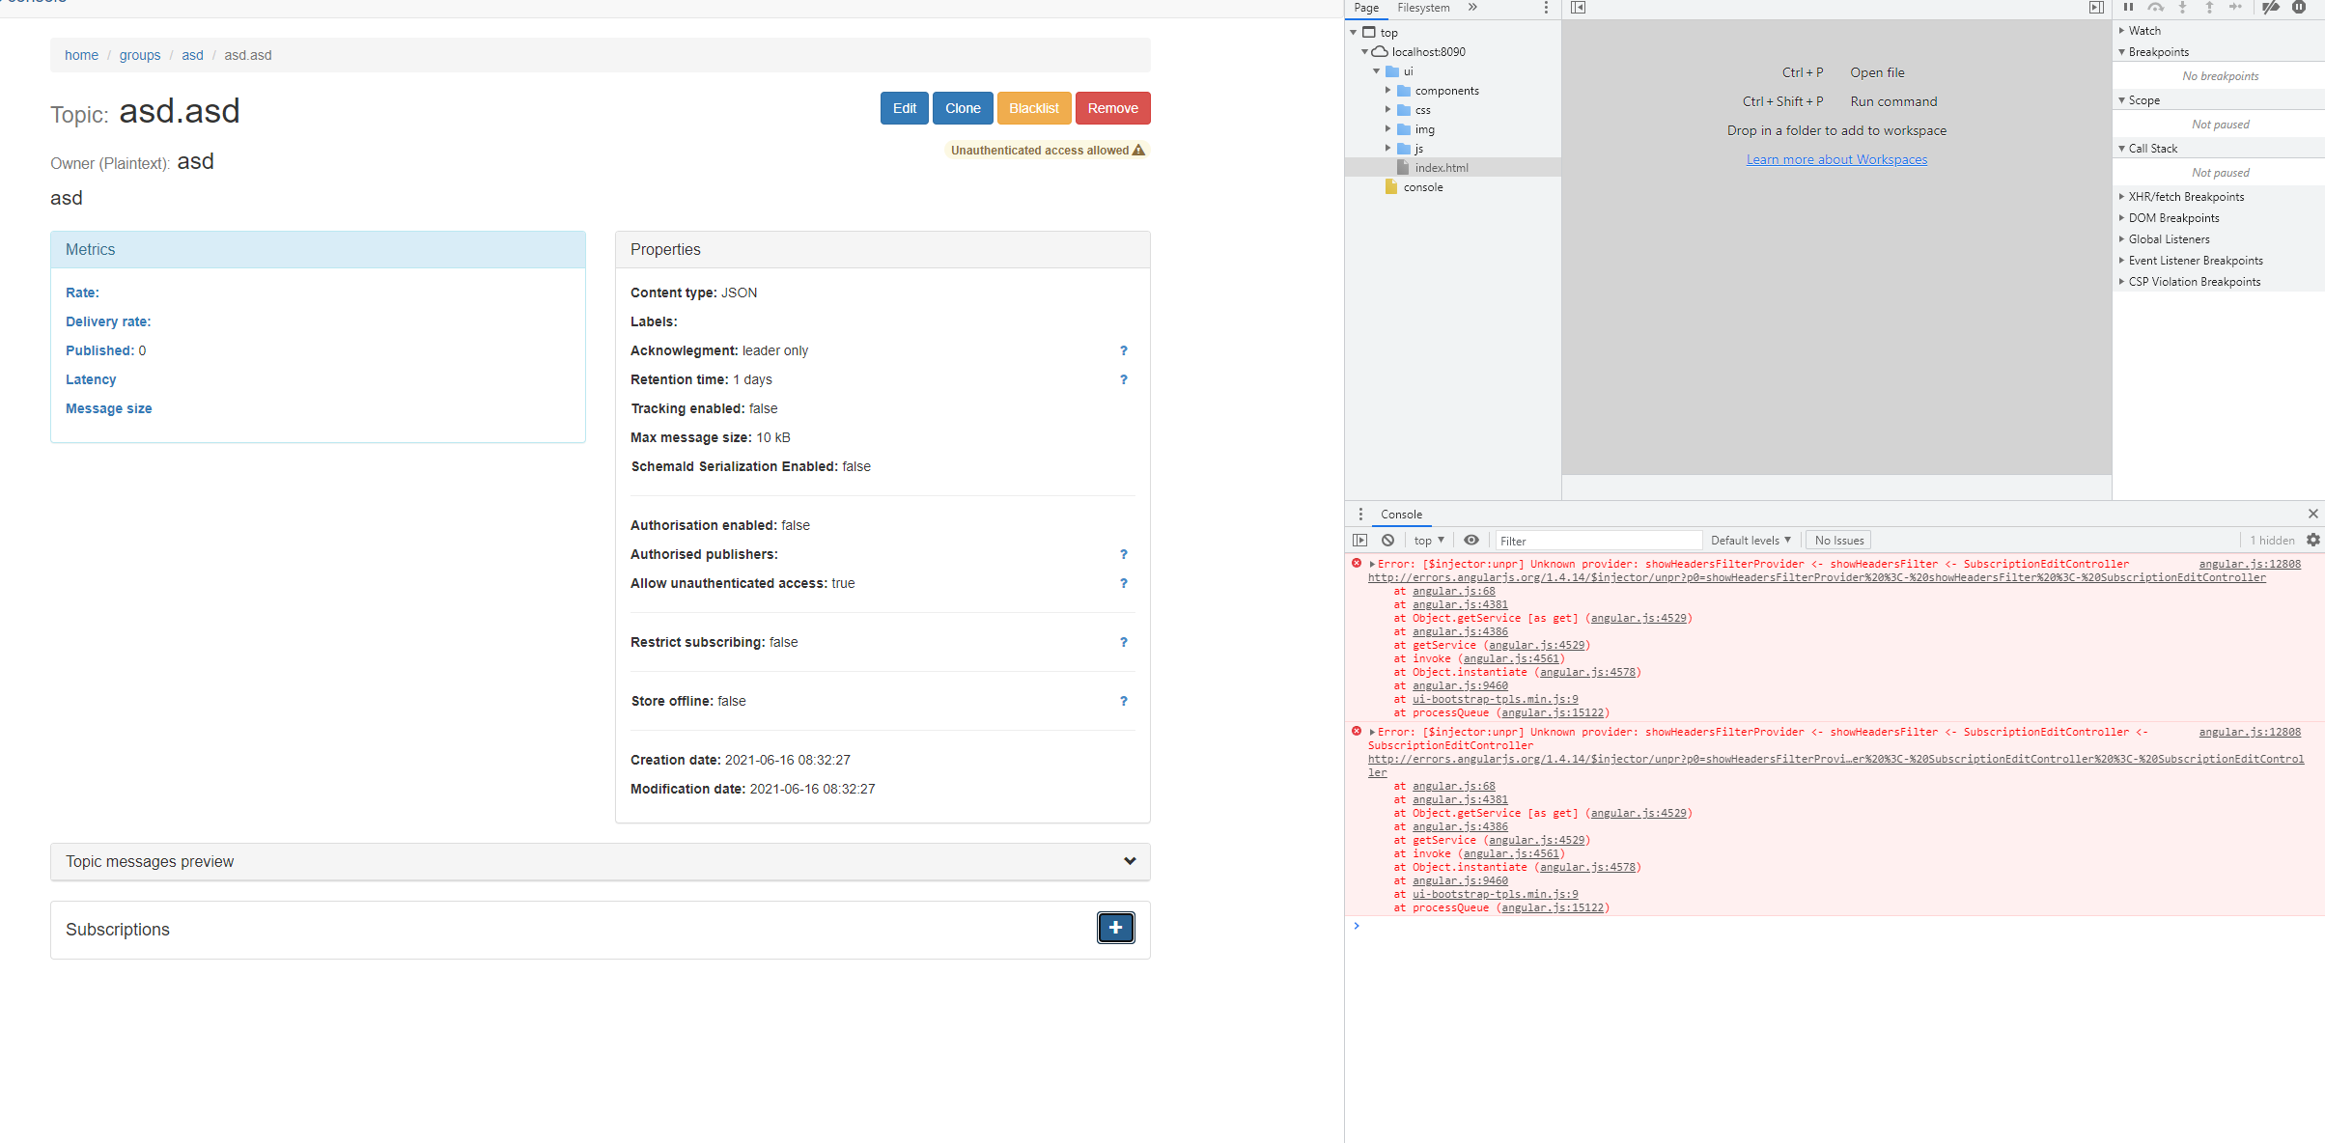Clear the console messages
Image resolution: width=2325 pixels, height=1143 pixels.
pos(1387,540)
